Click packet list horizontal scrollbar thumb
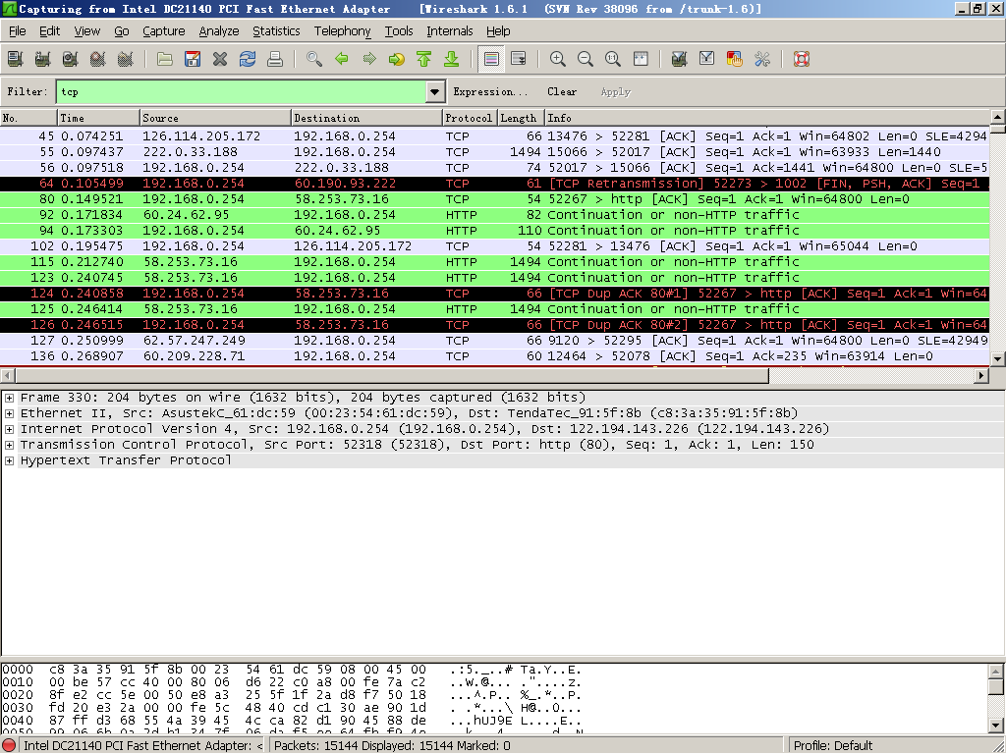This screenshot has width=1006, height=754. pos(391,375)
